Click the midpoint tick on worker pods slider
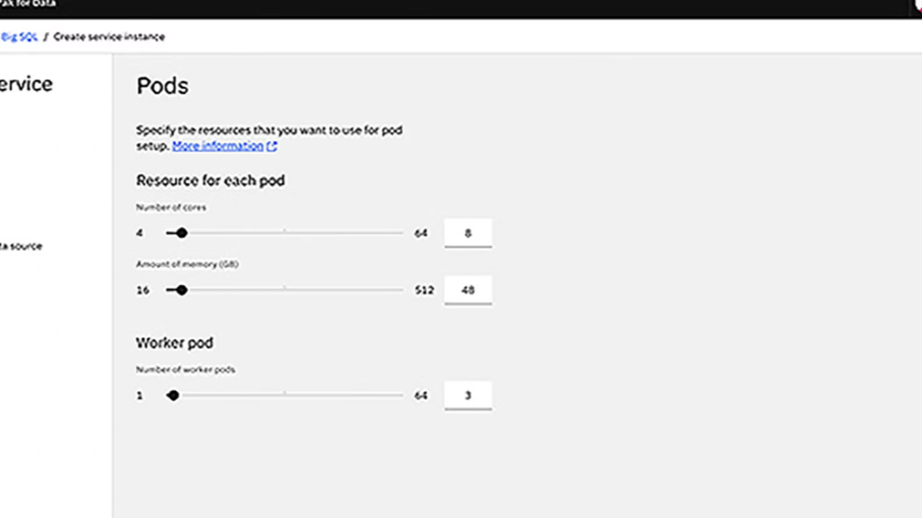 285,394
